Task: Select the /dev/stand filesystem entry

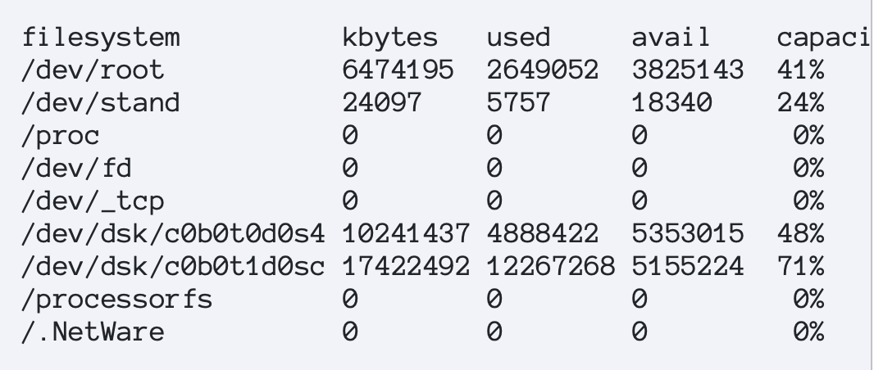Action: 101,103
